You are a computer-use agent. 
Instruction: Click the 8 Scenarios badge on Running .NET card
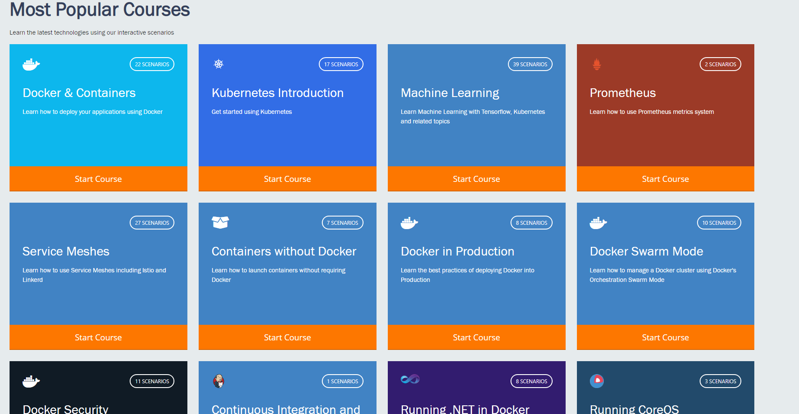coord(531,381)
